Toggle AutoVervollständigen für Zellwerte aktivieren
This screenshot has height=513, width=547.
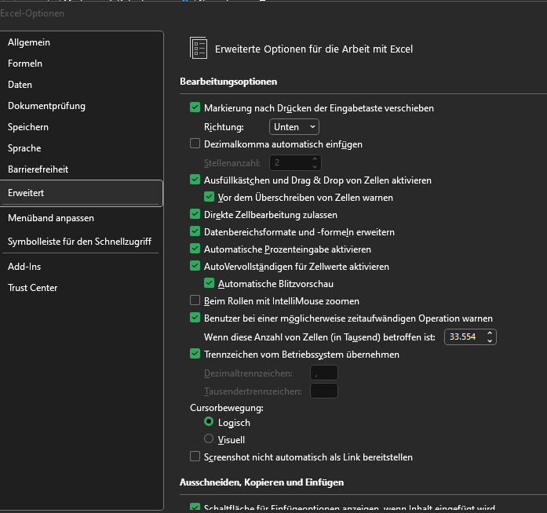point(195,266)
